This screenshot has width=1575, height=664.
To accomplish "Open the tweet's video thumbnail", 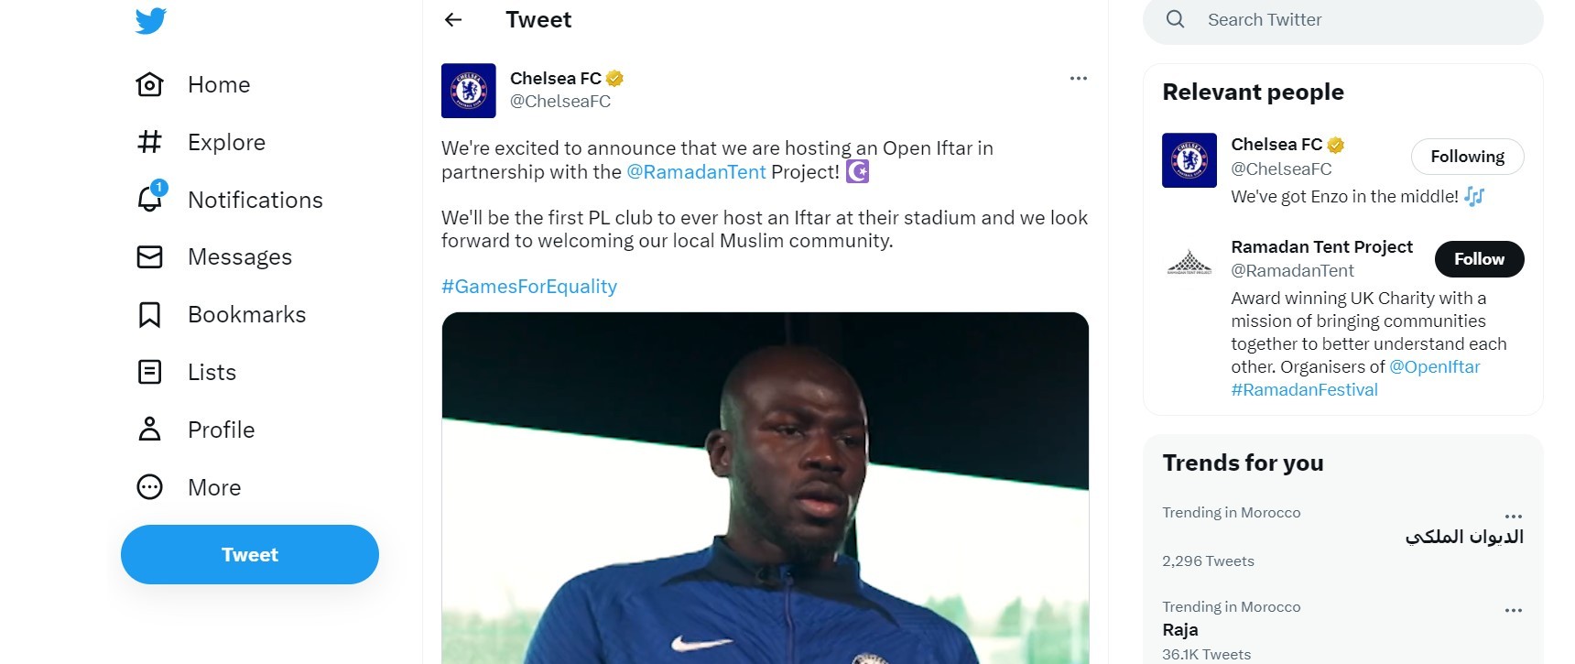I will (766, 488).
